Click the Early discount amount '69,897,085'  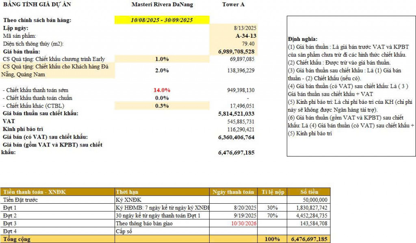pyautogui.click(x=242, y=59)
